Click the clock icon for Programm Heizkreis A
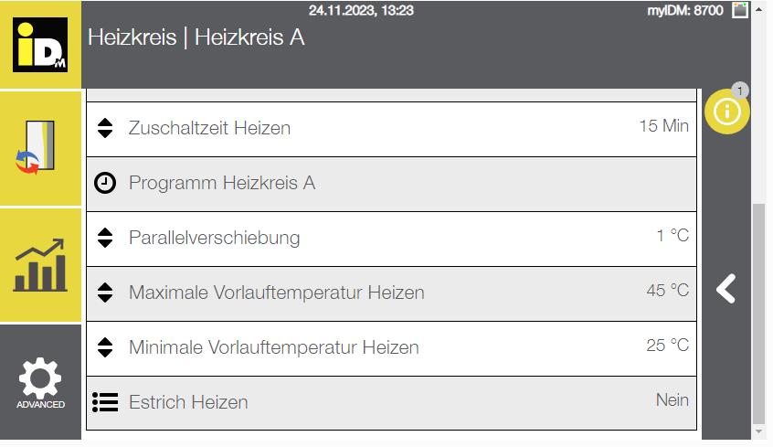 [x=105, y=183]
